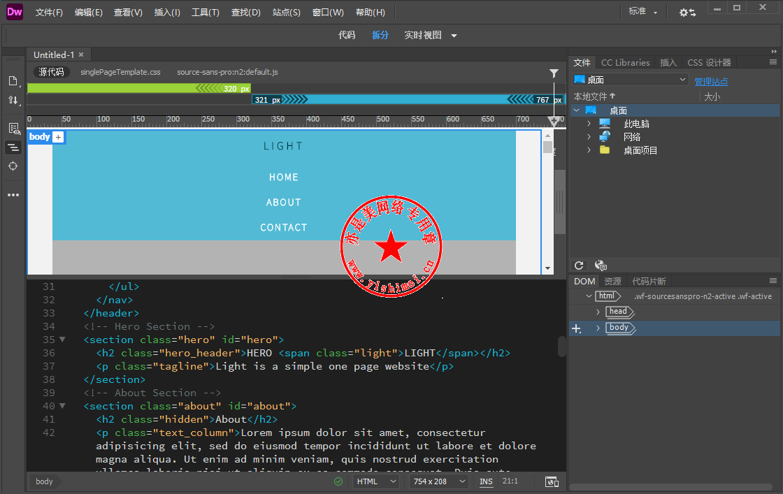The height and width of the screenshot is (494, 783).
Task: Open the HTML document type dropdown
Action: point(377,481)
